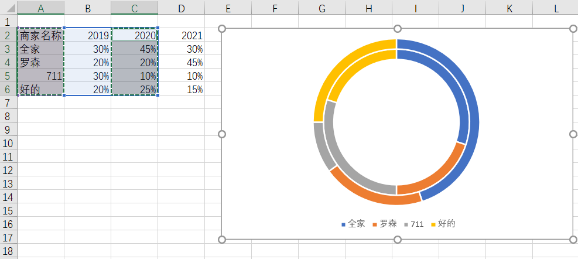Select column F header
Screen dimensions: 578x259
point(275,8)
